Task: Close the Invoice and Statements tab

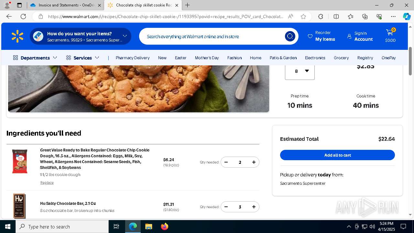Action: [x=99, y=5]
